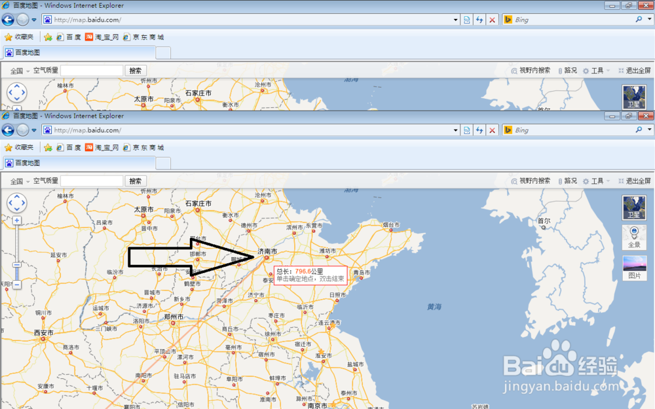Click Refresh icon in the upper browser window
Screen dimensions: 655x409
[479, 20]
